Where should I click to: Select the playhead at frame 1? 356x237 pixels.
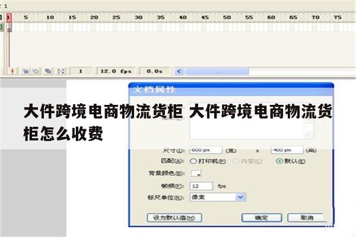pos(9,17)
